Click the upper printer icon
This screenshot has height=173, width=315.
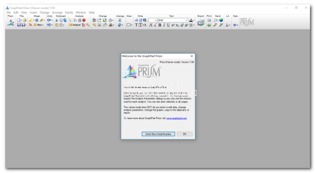[209, 20]
